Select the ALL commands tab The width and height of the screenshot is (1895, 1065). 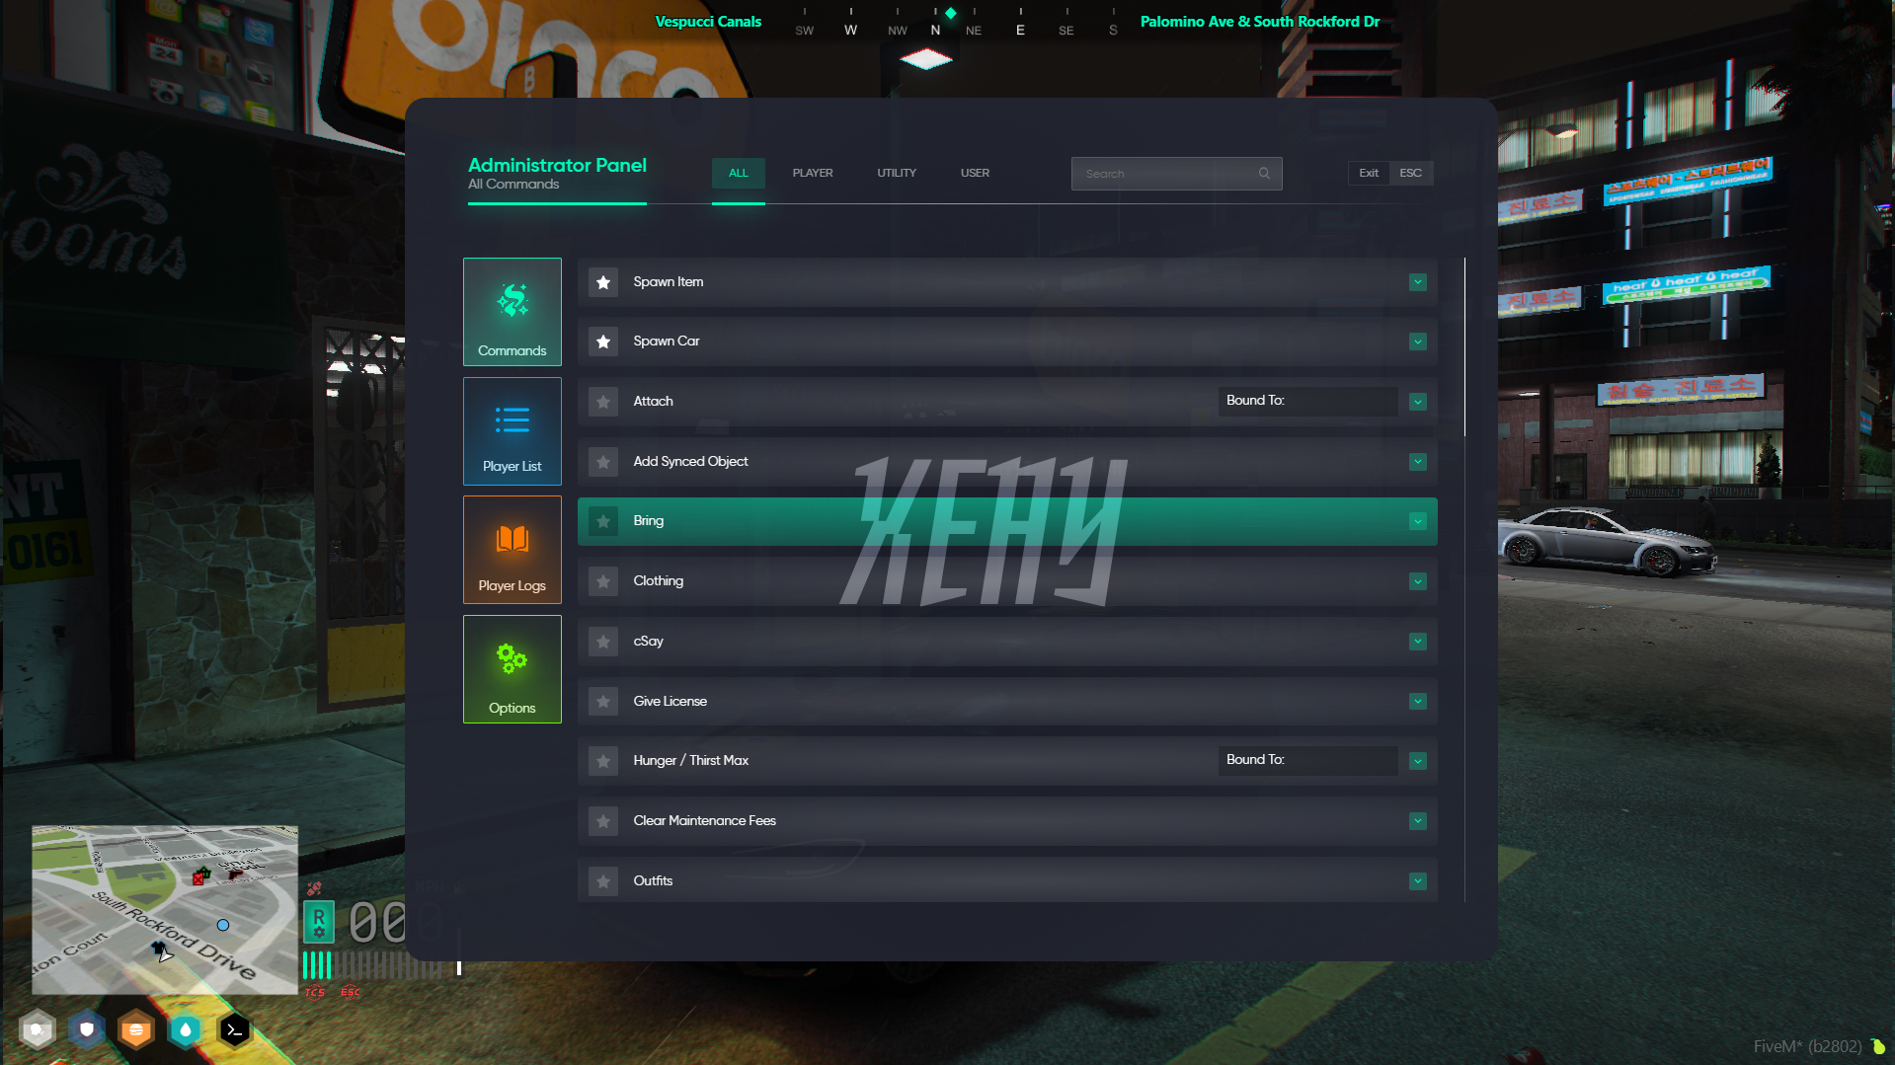[739, 174]
